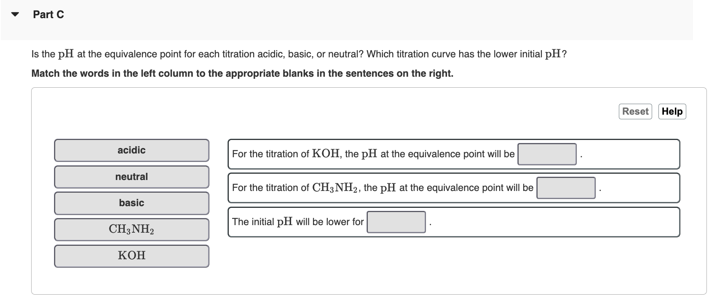Select the "acidic" answer tile

tap(131, 150)
